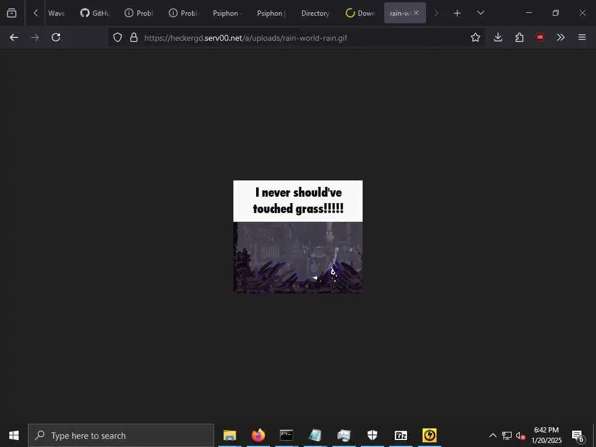Open Windows Security shield in taskbar
Image resolution: width=596 pixels, height=447 pixels.
372,435
